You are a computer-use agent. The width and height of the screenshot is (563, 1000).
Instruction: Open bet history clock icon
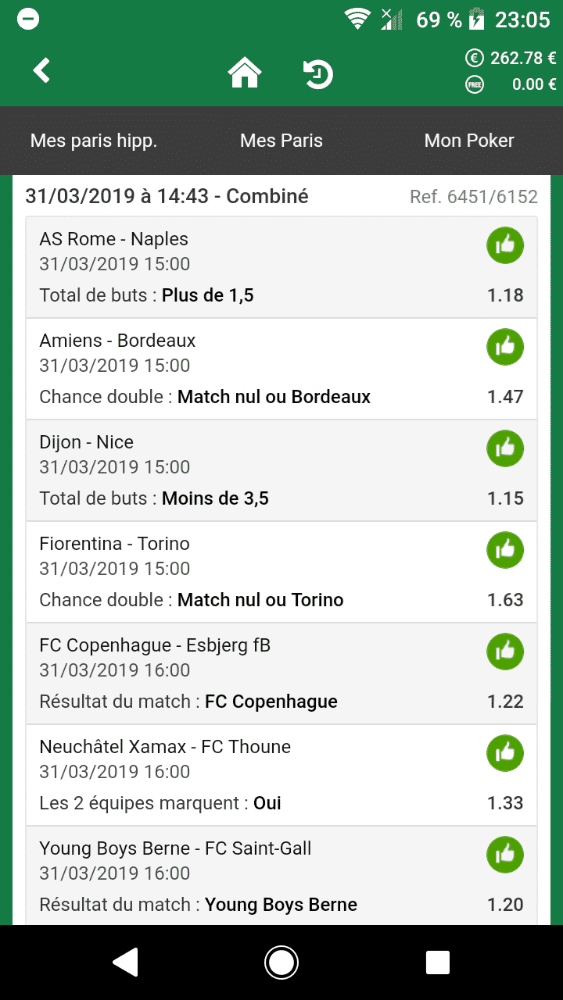pyautogui.click(x=318, y=74)
